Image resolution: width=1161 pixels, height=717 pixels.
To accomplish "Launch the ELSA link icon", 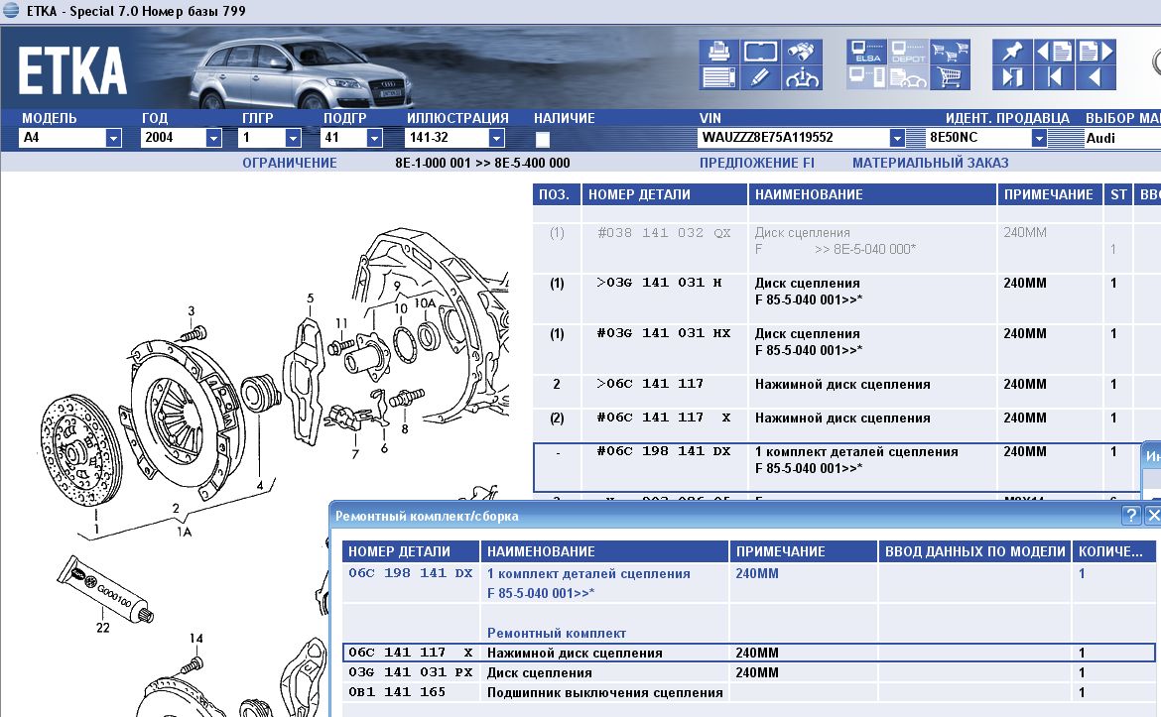I will click(x=866, y=52).
